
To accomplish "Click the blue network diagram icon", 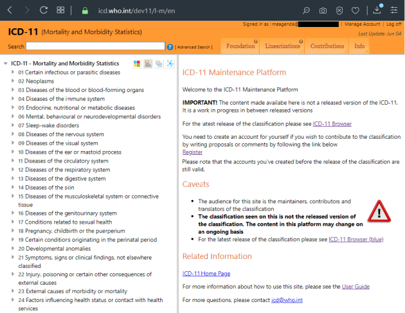I will coord(170,64).
